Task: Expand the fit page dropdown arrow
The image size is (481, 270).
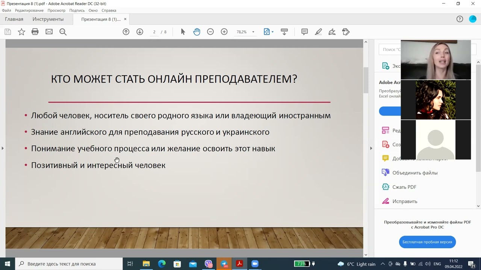Action: pos(272,32)
